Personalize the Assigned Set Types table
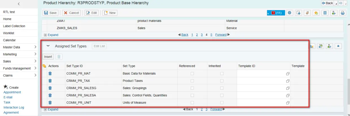The image size is (350, 116). pyautogui.click(x=329, y=46)
